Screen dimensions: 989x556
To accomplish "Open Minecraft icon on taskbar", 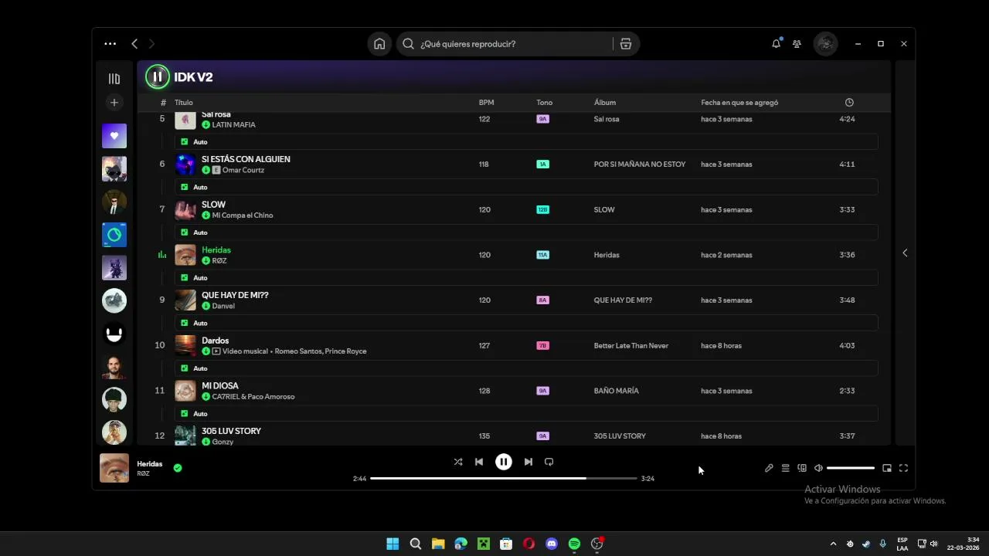I will 484,544.
